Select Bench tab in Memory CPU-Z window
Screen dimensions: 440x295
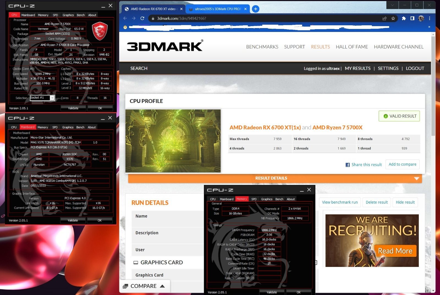[279, 199]
